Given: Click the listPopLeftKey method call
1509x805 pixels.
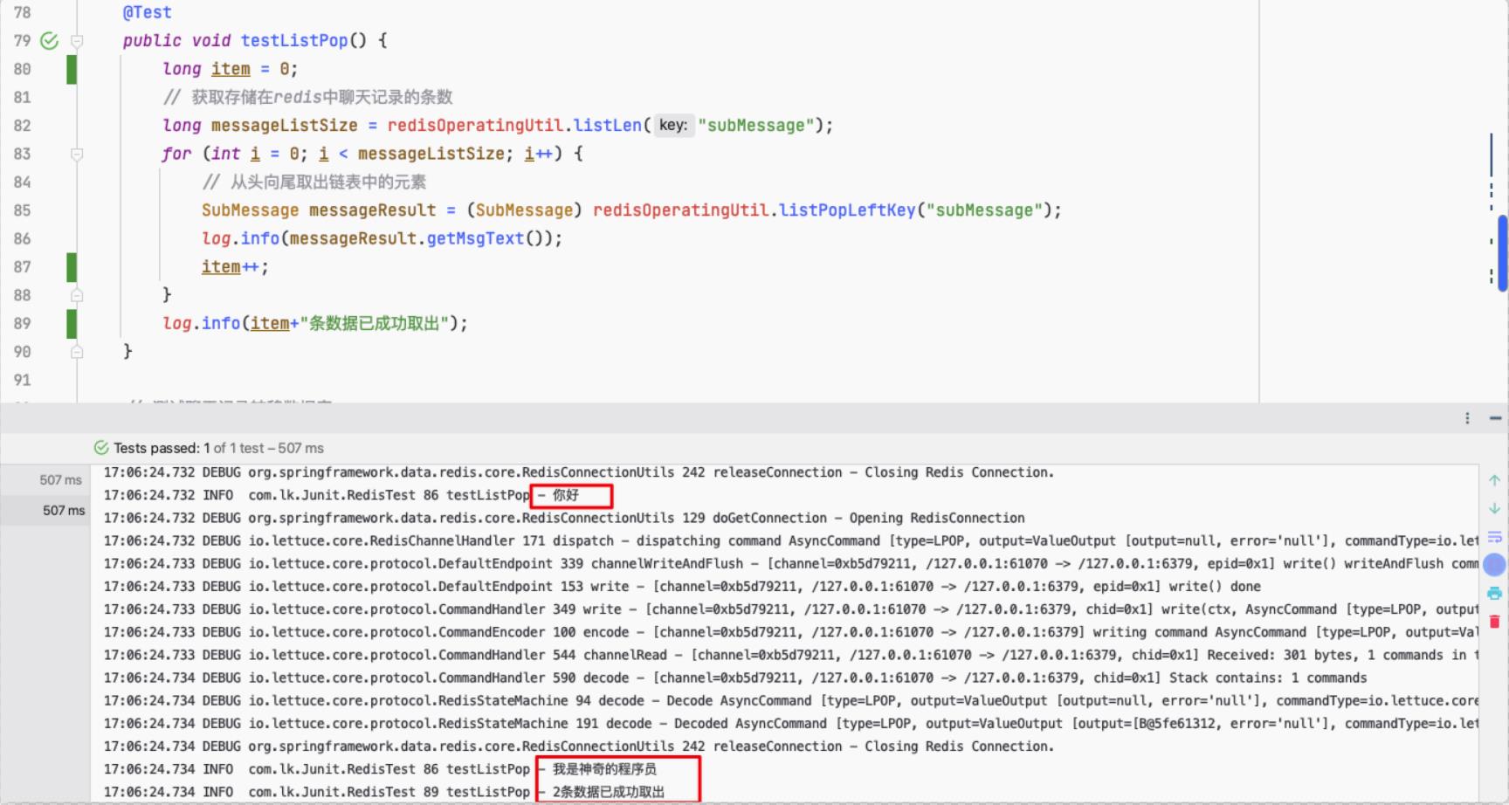Looking at the screenshot, I should point(846,210).
